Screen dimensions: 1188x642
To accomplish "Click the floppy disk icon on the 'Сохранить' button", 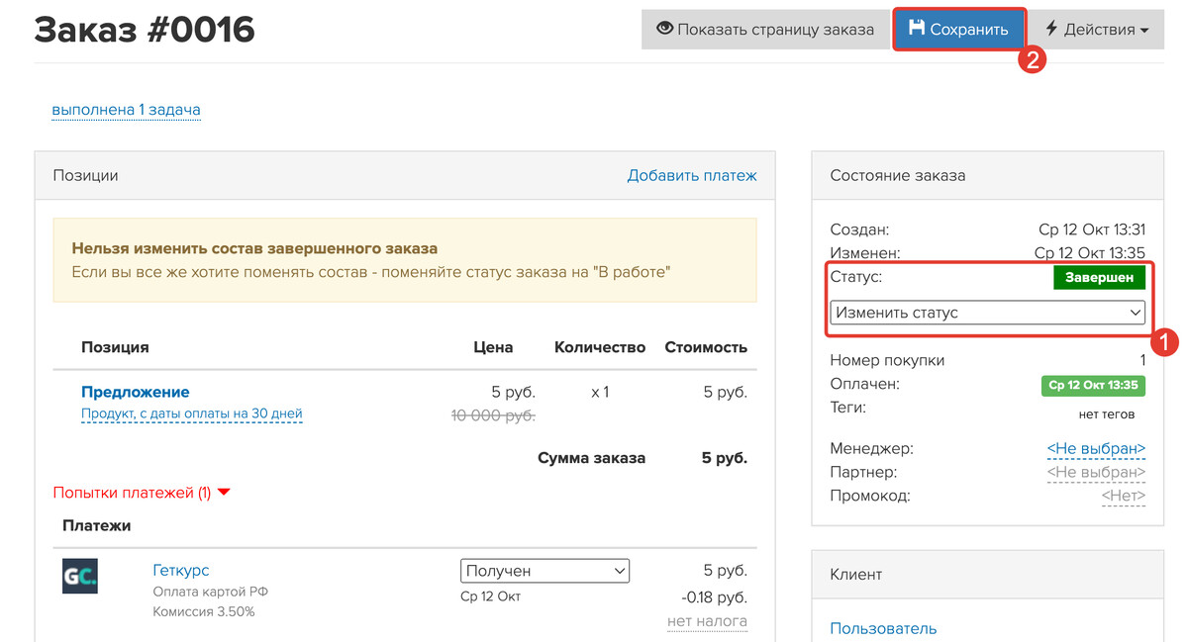I will [917, 28].
